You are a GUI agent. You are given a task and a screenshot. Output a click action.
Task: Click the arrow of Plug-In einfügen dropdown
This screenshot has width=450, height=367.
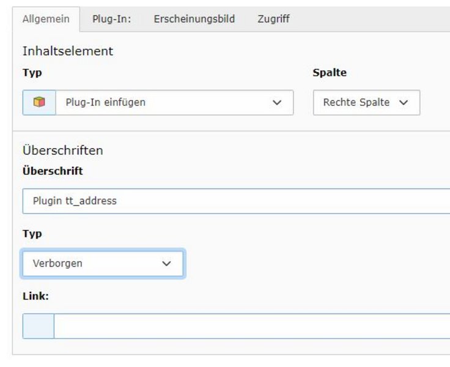point(277,103)
